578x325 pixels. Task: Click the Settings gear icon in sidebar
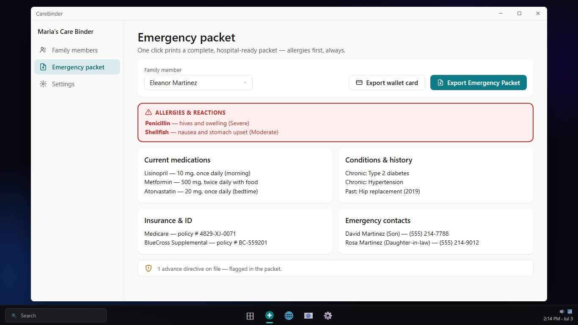43,84
